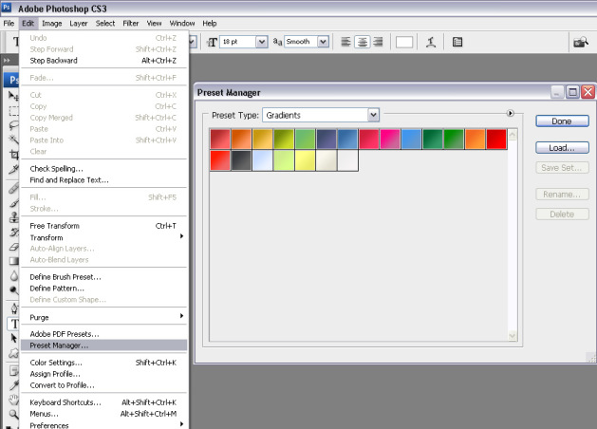
Task: Open the Preset Type dropdown
Action: tap(374, 115)
